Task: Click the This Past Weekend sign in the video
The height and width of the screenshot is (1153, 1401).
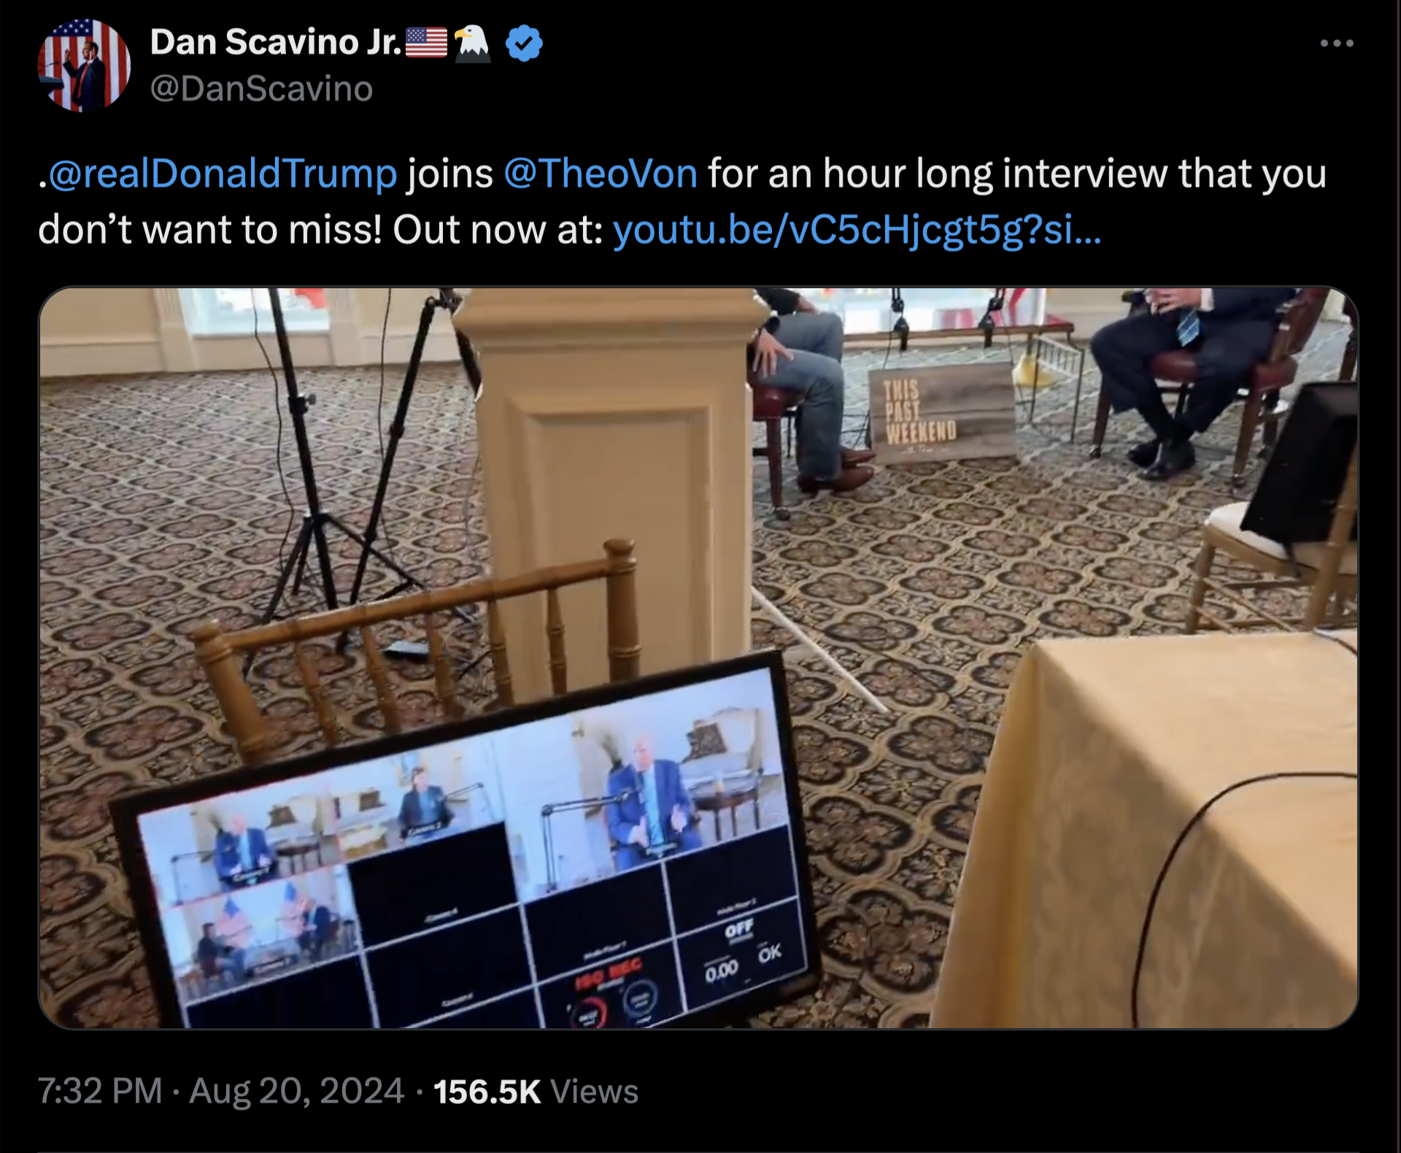Action: point(941,412)
